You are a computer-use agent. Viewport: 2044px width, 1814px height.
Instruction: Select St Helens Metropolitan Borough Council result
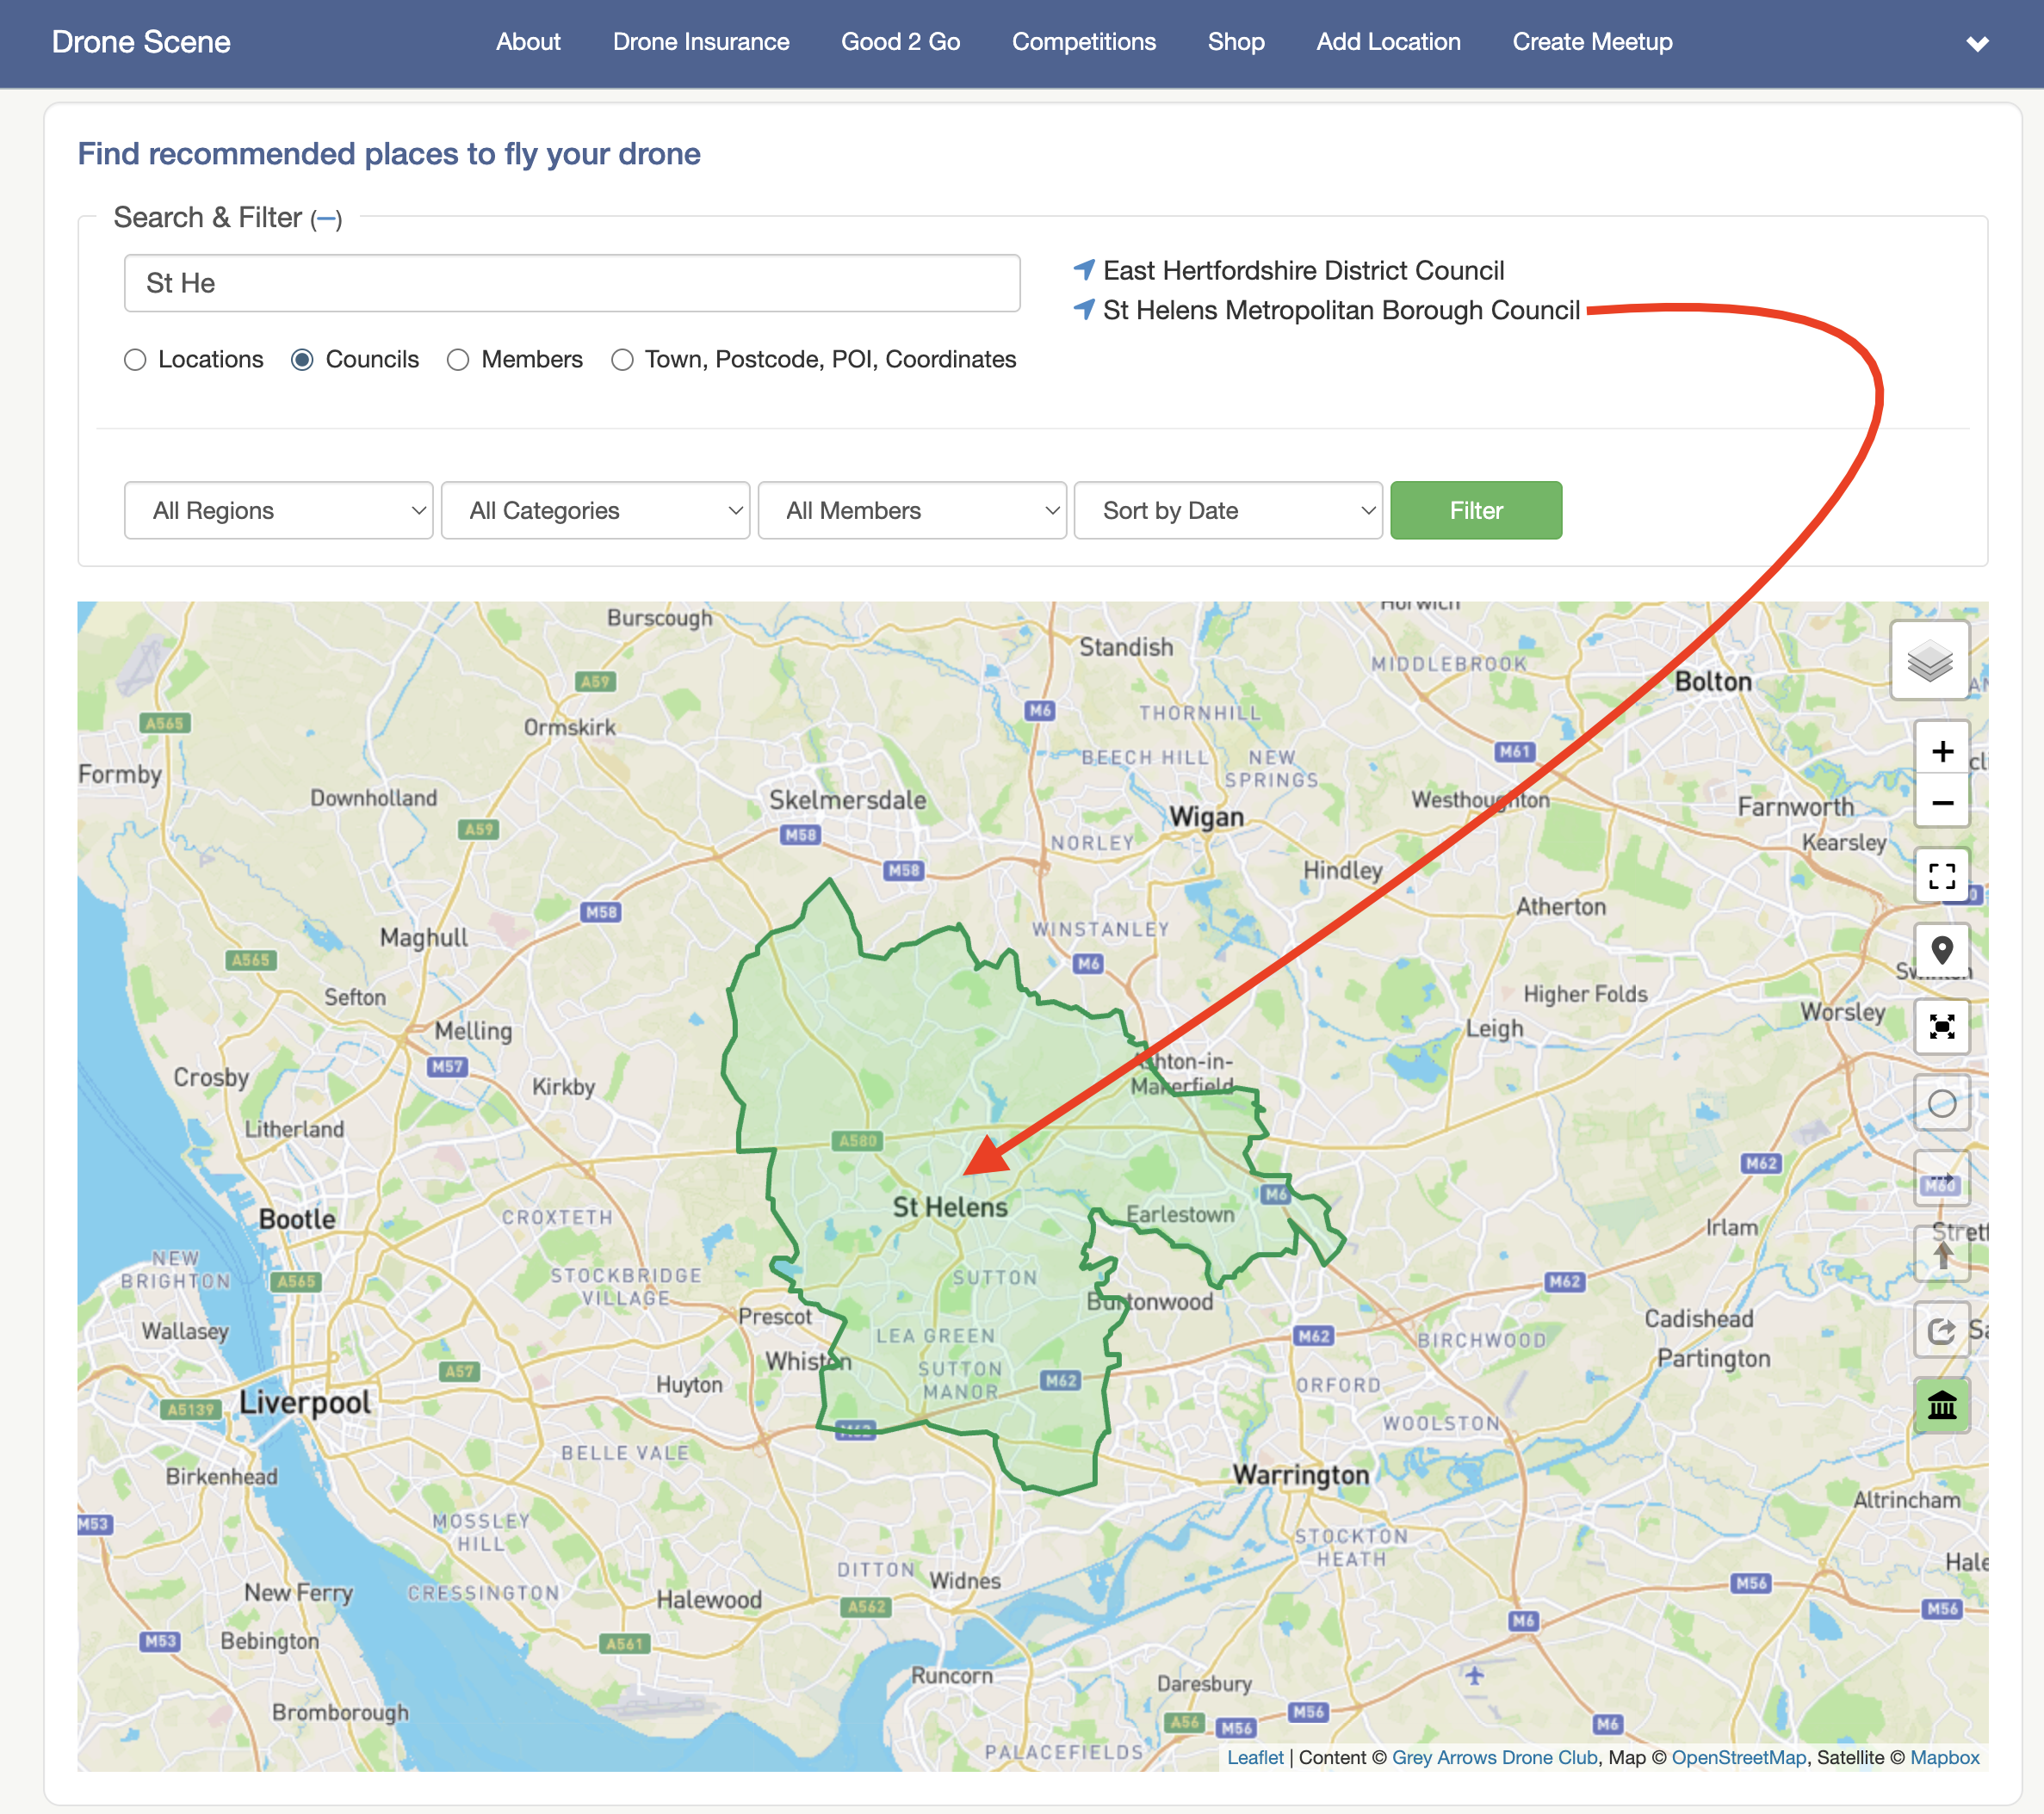[1340, 311]
